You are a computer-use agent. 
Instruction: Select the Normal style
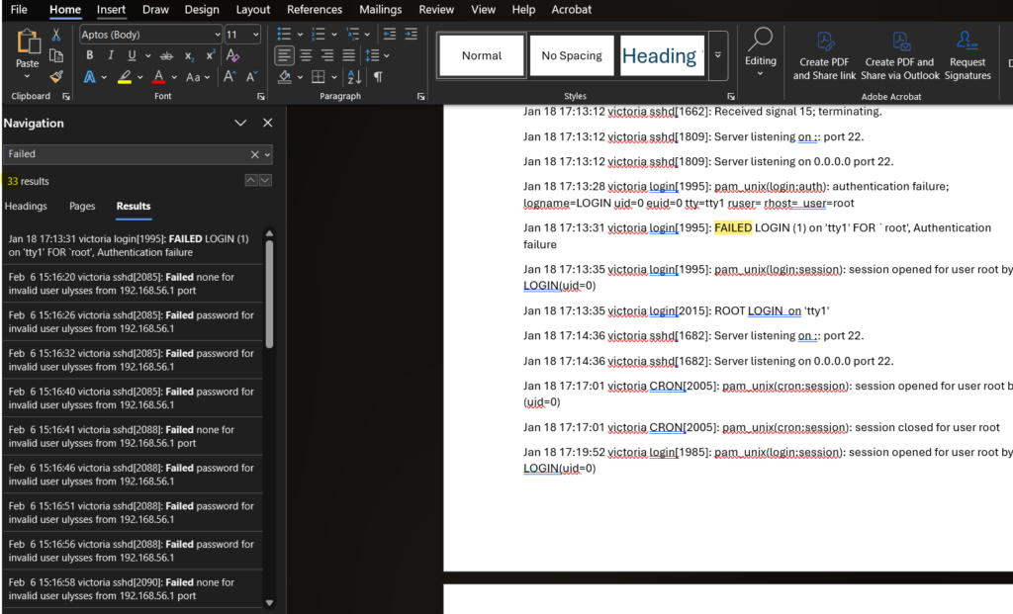482,55
